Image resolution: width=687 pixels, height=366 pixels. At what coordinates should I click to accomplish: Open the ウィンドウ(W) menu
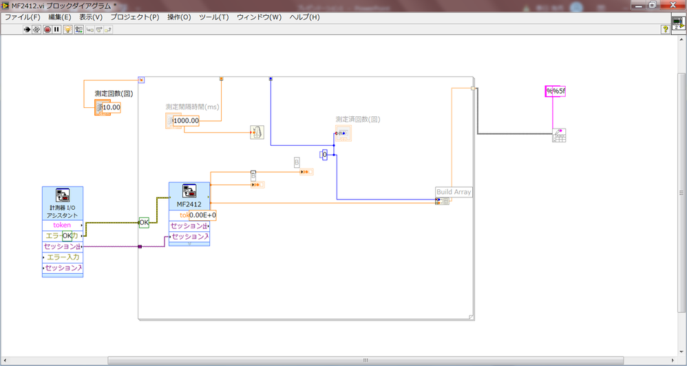[260, 17]
